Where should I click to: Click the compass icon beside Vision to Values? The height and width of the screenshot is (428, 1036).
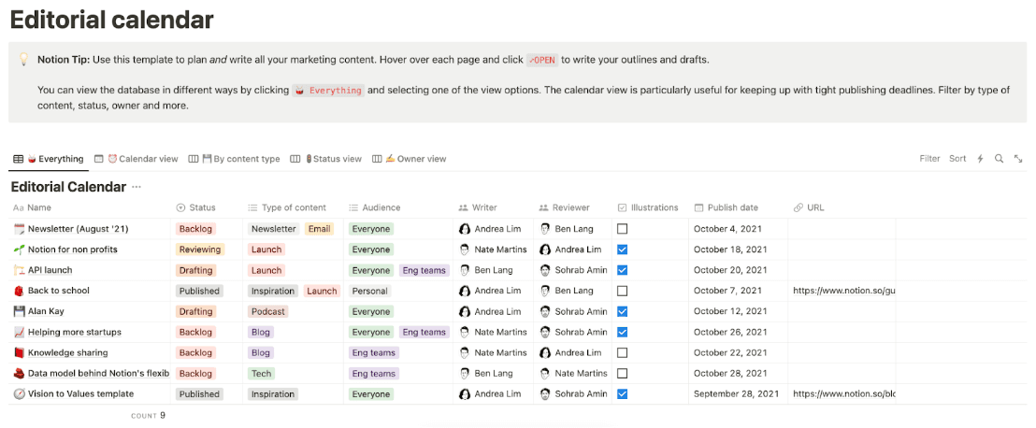(19, 393)
